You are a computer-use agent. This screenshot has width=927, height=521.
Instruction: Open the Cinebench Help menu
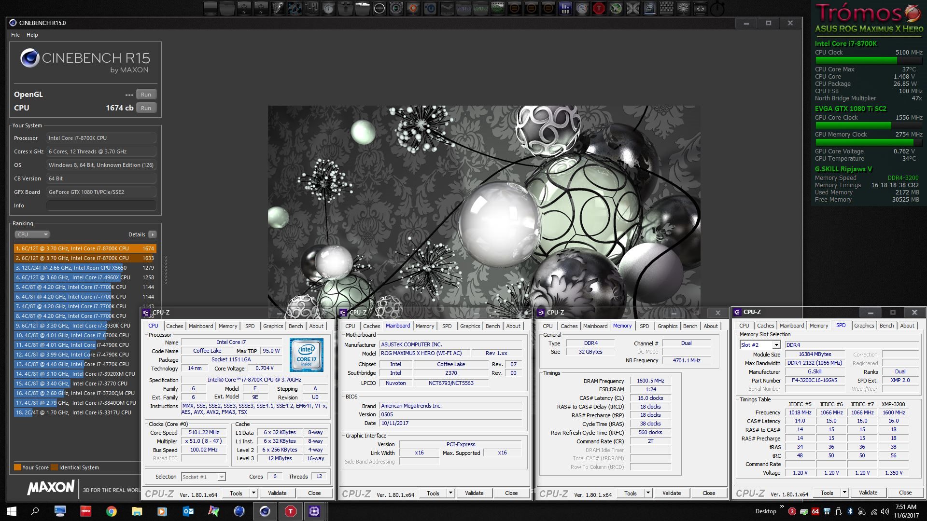pos(32,35)
